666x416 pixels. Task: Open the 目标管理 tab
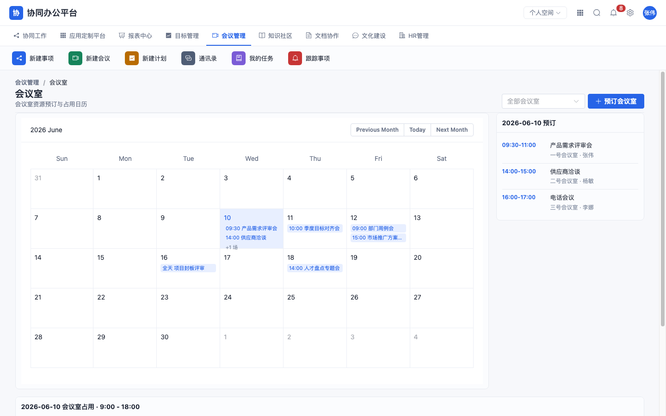click(182, 36)
